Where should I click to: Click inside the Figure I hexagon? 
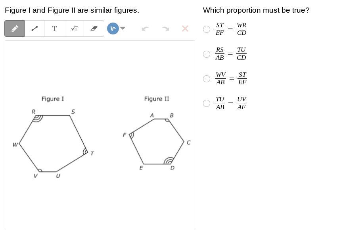[x=54, y=143]
